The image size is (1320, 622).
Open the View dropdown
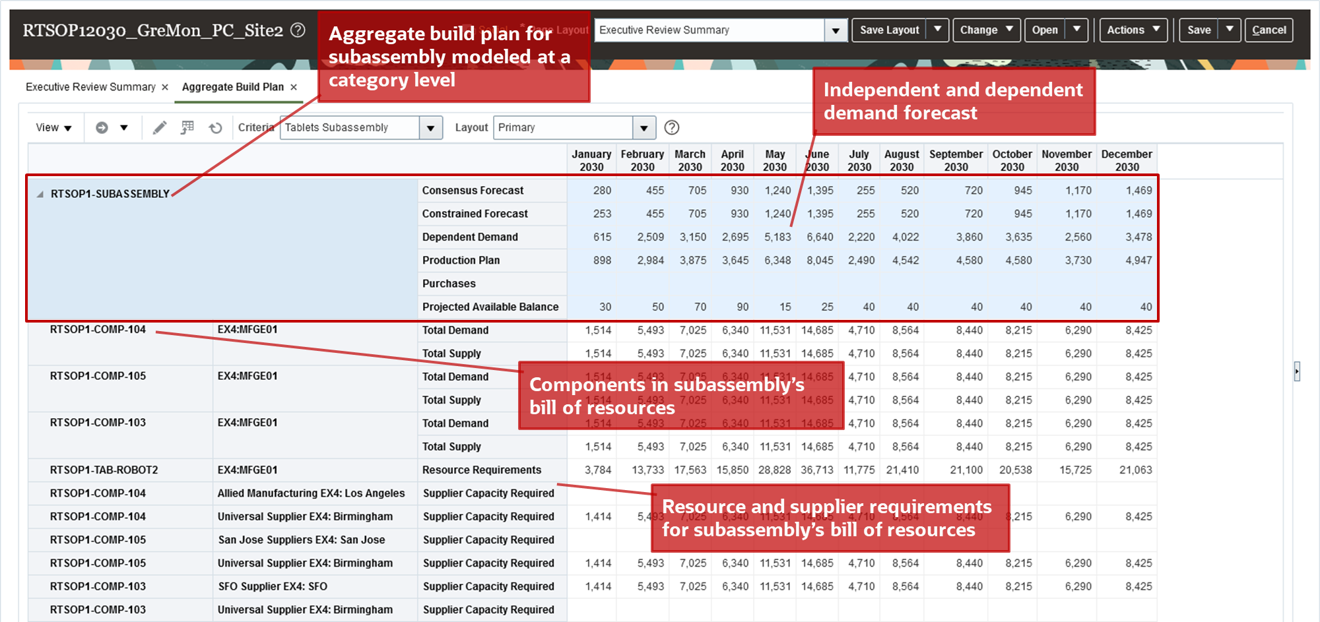[x=53, y=127]
